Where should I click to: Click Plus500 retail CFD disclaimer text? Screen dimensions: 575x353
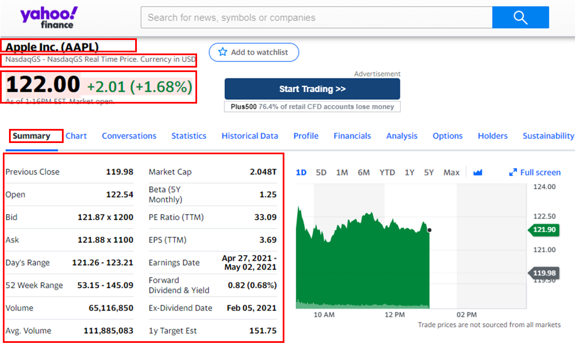pos(312,106)
